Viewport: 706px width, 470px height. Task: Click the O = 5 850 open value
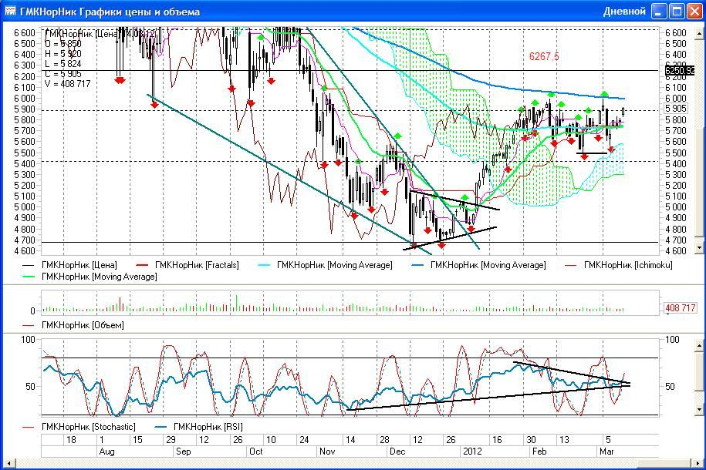pos(63,44)
